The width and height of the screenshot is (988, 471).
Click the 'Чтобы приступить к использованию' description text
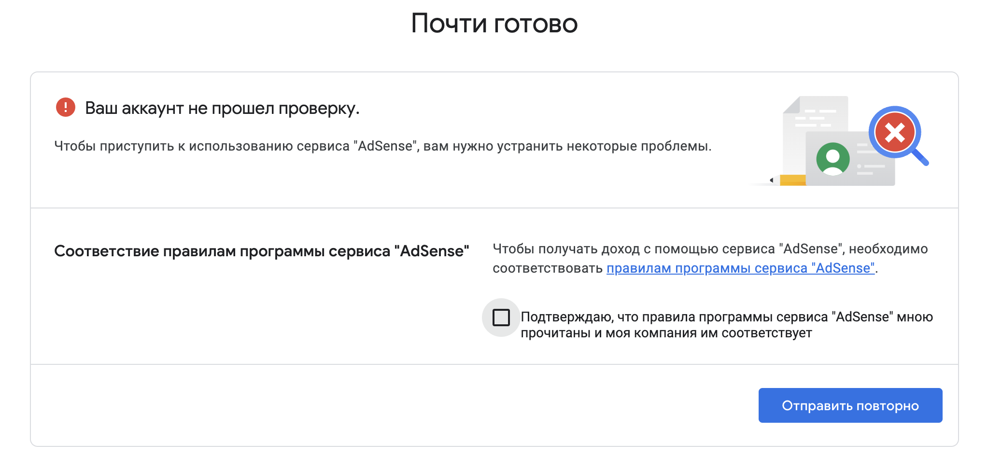click(x=383, y=146)
